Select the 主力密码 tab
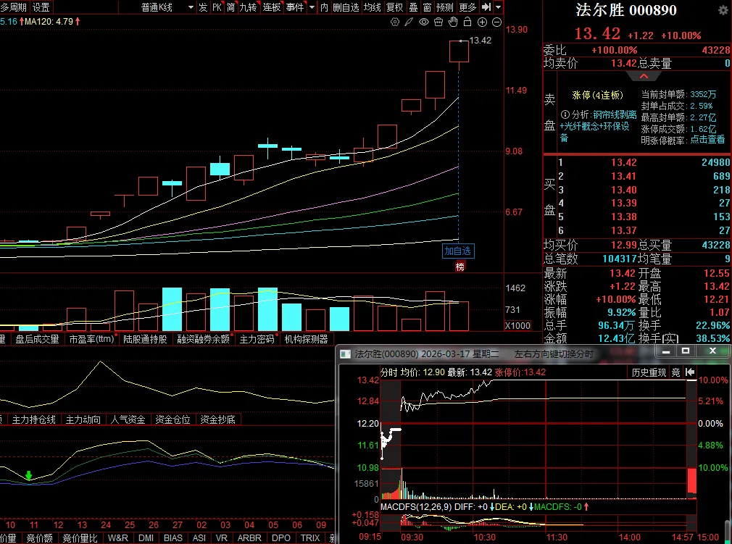Image resolution: width=732 pixels, height=544 pixels. 257,339
